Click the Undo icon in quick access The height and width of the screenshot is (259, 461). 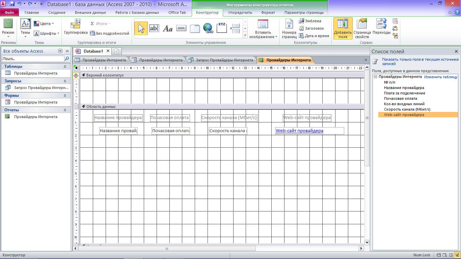[20, 4]
